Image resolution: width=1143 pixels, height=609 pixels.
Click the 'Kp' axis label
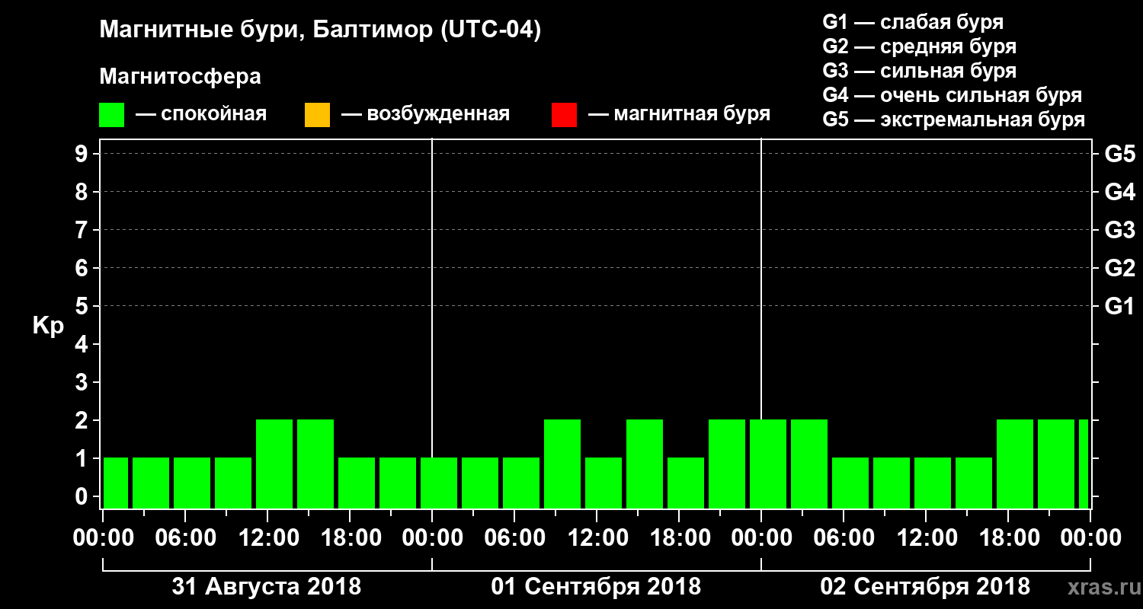tap(48, 326)
